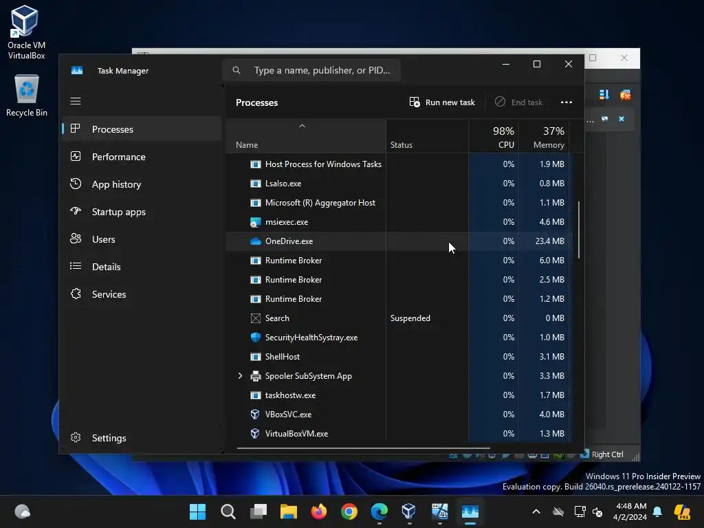Open the App history tab
Viewport: 704px width, 528px height.
[142, 184]
